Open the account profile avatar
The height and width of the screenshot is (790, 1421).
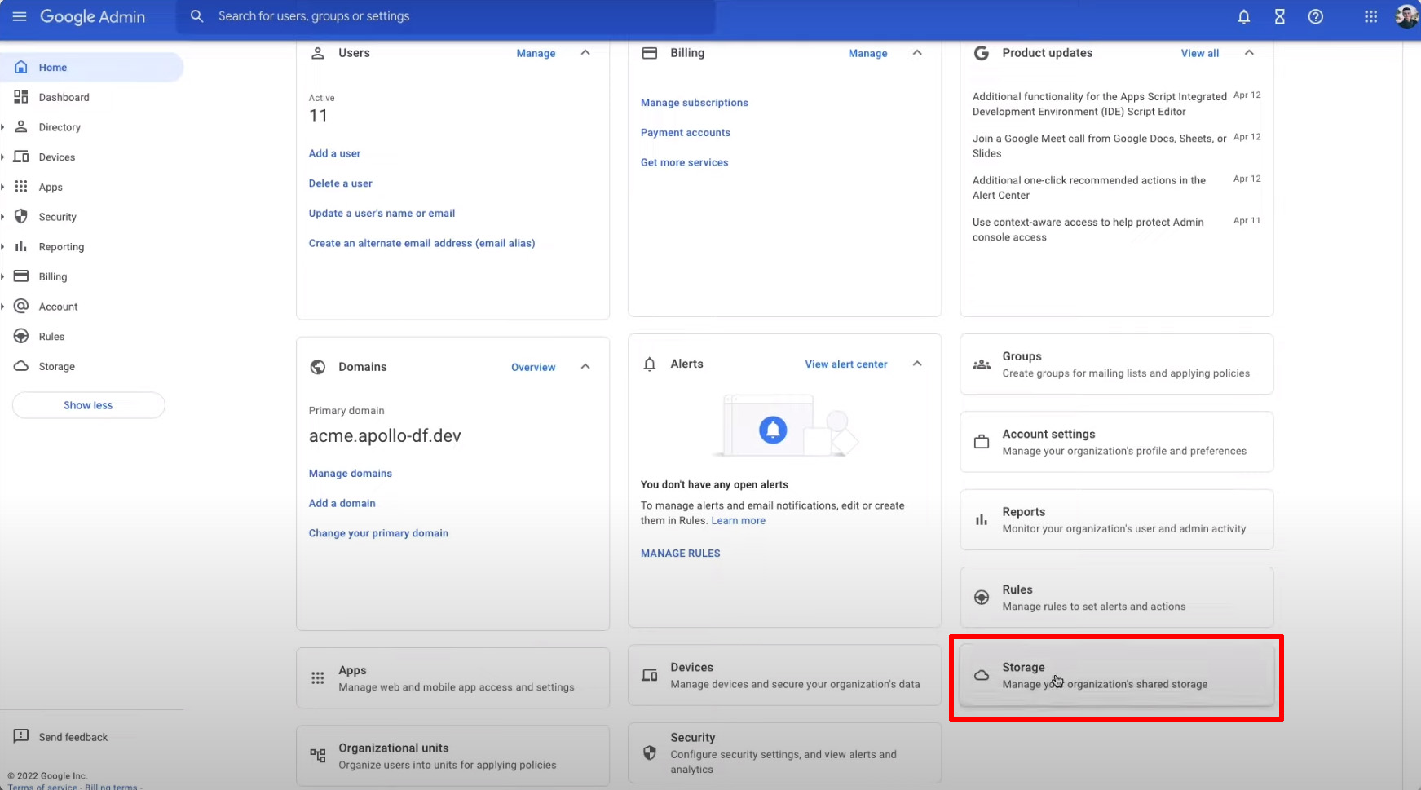pos(1407,16)
